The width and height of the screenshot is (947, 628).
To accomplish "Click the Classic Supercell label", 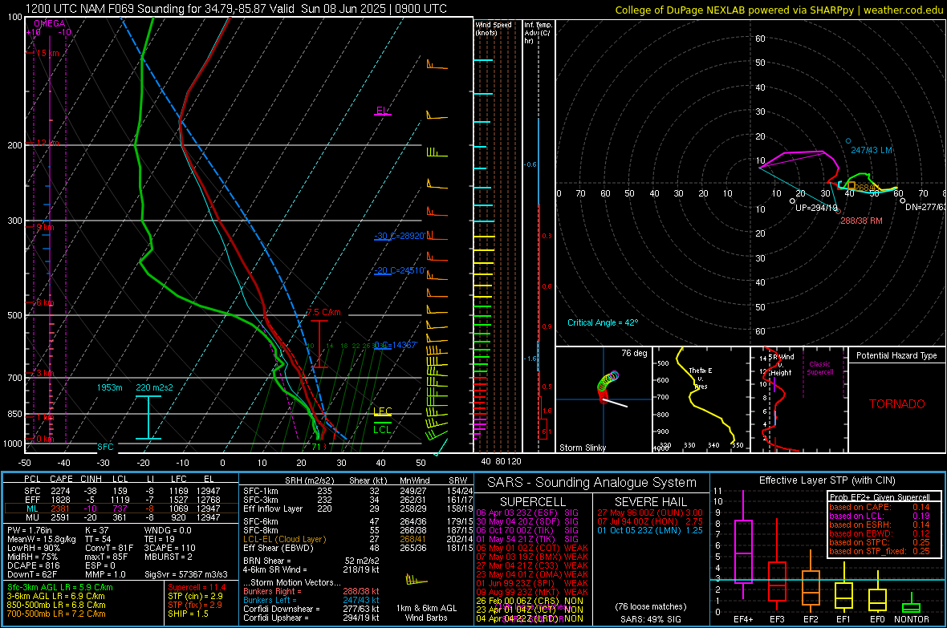I will pos(819,368).
